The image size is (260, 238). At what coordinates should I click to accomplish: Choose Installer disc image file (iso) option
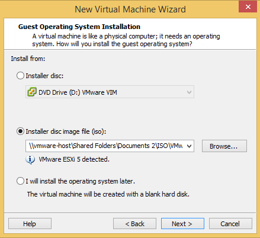tap(20, 131)
